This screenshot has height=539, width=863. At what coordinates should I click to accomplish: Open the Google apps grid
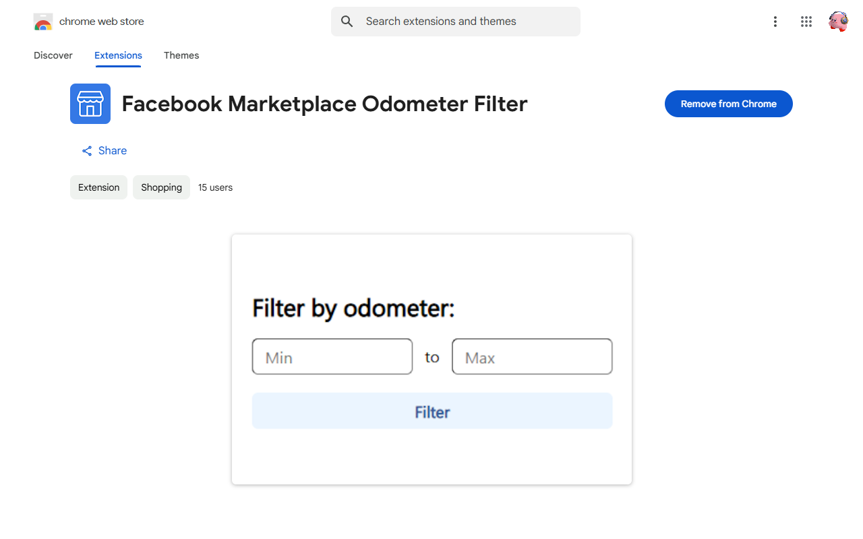[806, 22]
